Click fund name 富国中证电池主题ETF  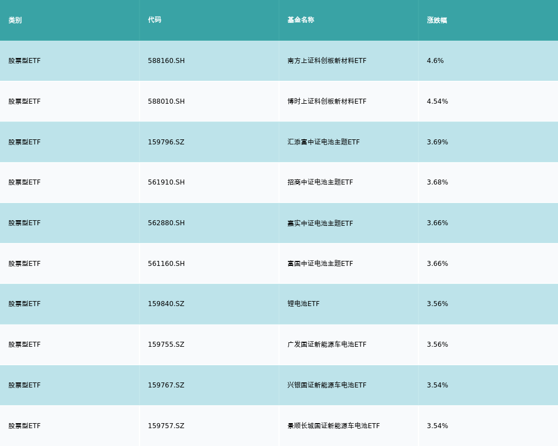pos(320,264)
